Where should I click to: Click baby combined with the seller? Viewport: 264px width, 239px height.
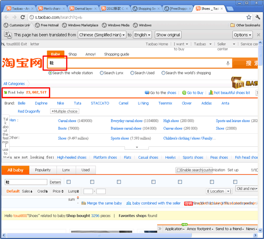click(x=154, y=203)
